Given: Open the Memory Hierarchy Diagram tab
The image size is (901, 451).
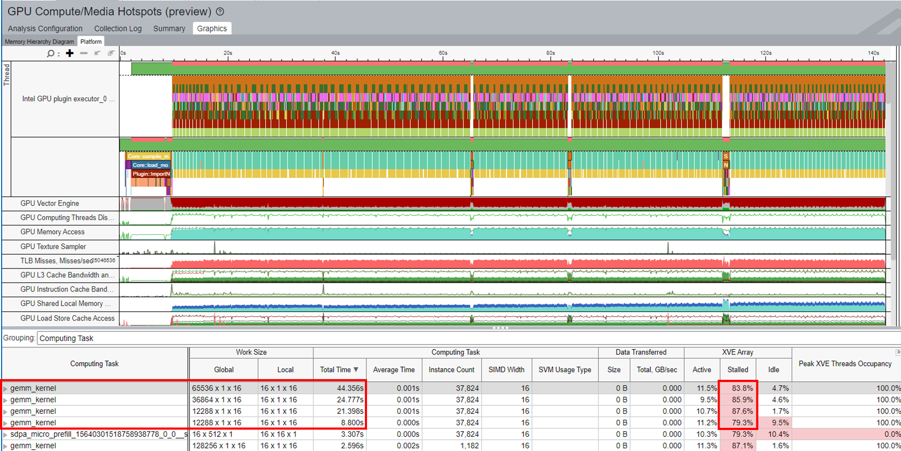Looking at the screenshot, I should 39,42.
